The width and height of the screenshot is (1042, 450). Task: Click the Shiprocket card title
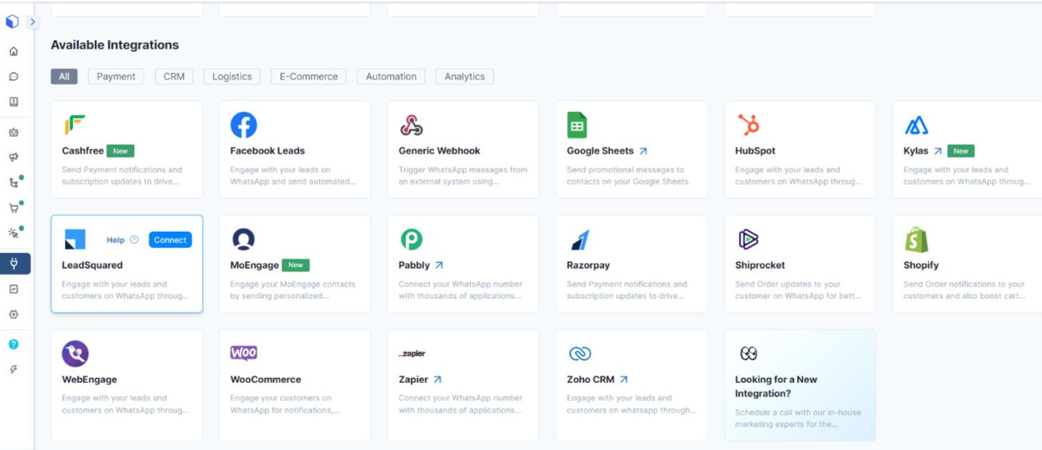(760, 265)
